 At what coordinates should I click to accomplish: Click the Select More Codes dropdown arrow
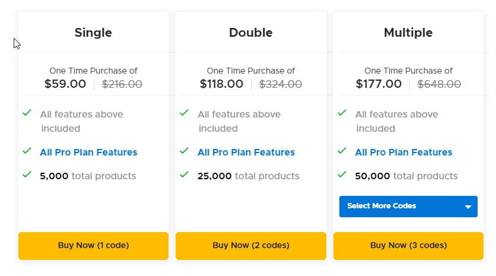coord(468,207)
